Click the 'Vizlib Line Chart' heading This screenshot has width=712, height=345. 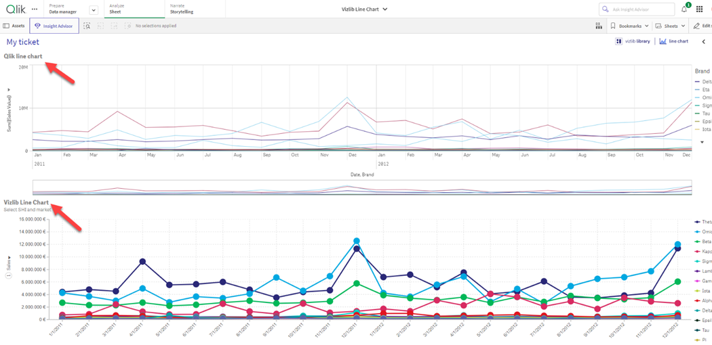[26, 202]
